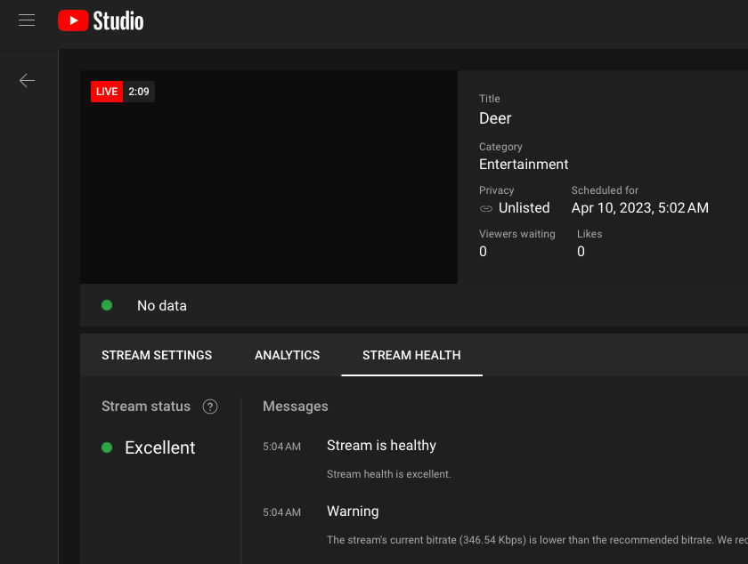Open the navigation hamburger menu

[x=26, y=19]
